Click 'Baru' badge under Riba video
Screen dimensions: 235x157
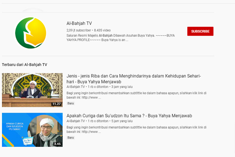[x=70, y=103]
